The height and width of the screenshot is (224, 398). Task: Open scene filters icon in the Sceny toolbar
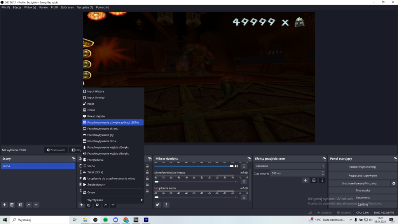tap(20, 205)
